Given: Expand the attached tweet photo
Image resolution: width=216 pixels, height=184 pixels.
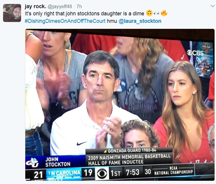Looking at the screenshot, I should [120, 105].
